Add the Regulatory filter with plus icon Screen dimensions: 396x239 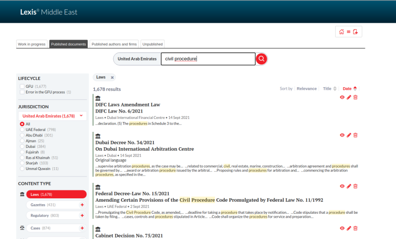82,216
